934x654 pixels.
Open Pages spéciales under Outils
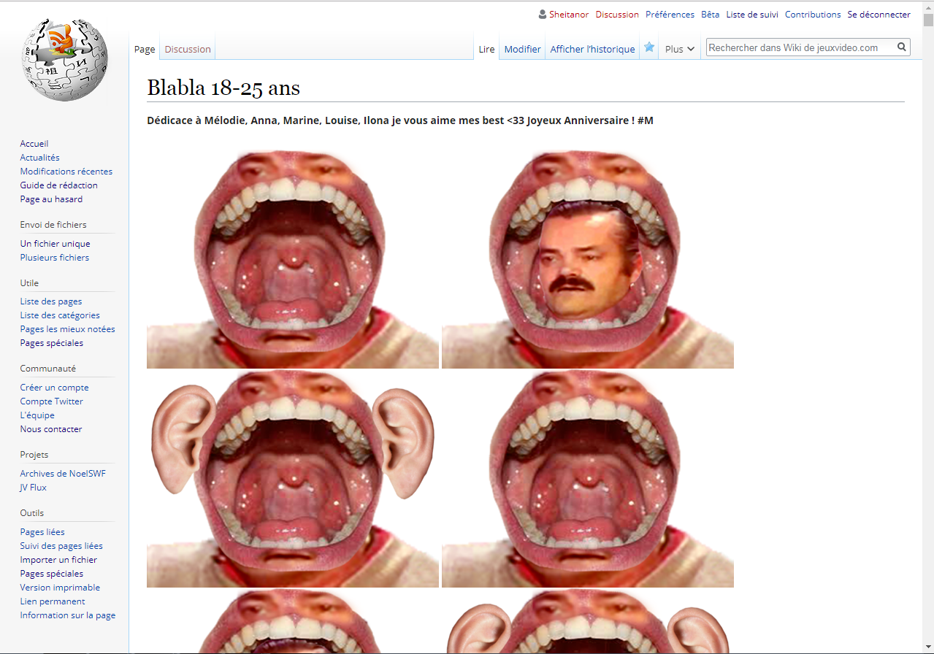tap(52, 574)
